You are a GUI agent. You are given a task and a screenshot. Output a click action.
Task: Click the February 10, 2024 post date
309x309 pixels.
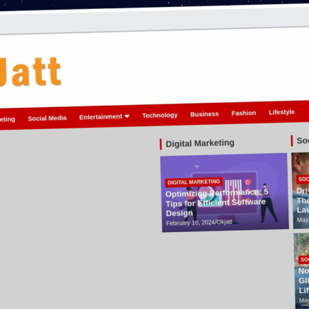tap(190, 222)
